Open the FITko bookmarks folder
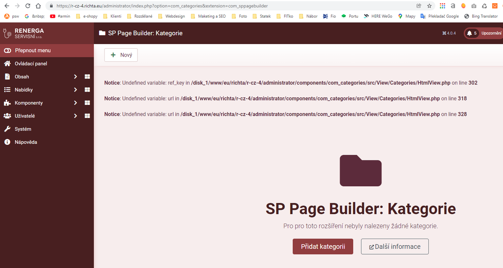The width and height of the screenshot is (503, 268). click(x=285, y=16)
